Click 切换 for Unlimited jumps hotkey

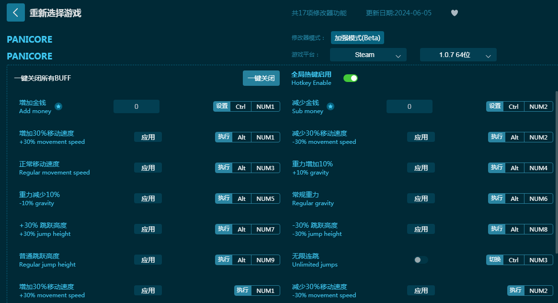click(x=495, y=260)
